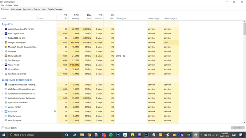Click the taskbar clock showing 3:04 PM
Image resolution: width=246 pixels, height=138 pixels.
(224, 135)
